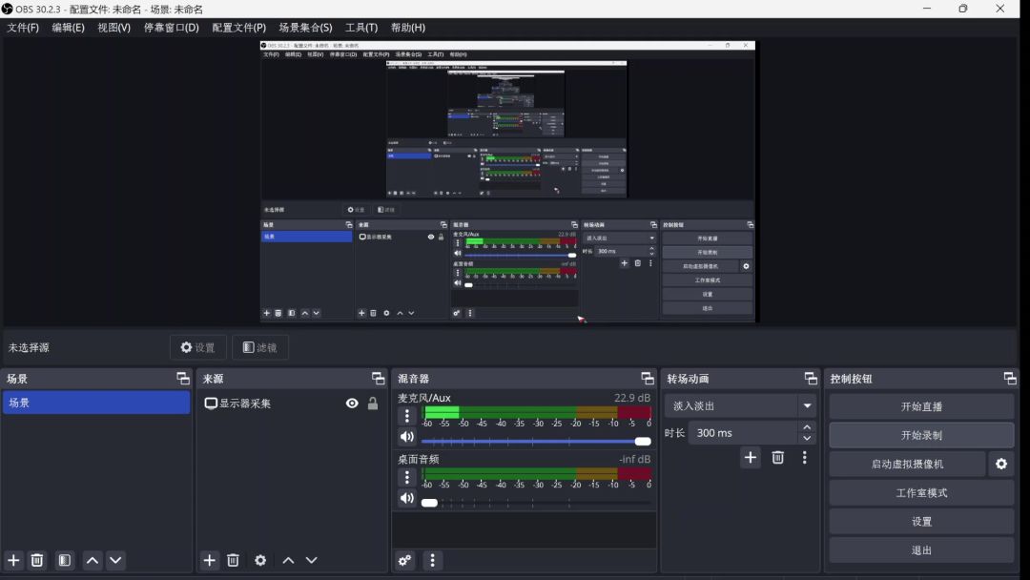Image resolution: width=1030 pixels, height=580 pixels.
Task: Increase the transition duration with up arrow
Action: 808,427
